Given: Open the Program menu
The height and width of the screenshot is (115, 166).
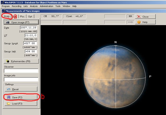Looking at the screenshot, I should 6,6.
